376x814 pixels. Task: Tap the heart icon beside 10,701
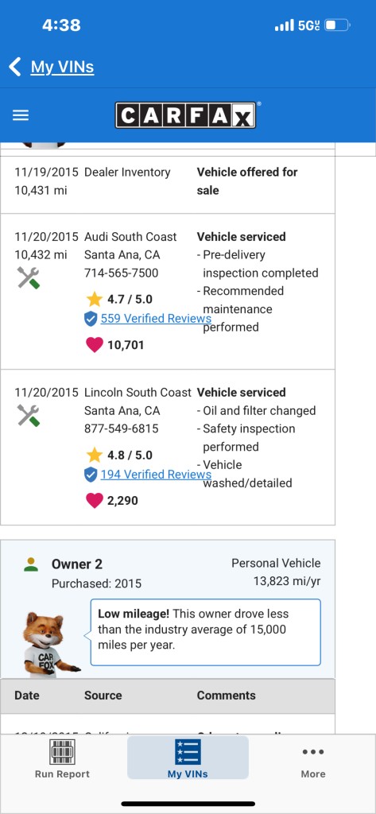(94, 345)
